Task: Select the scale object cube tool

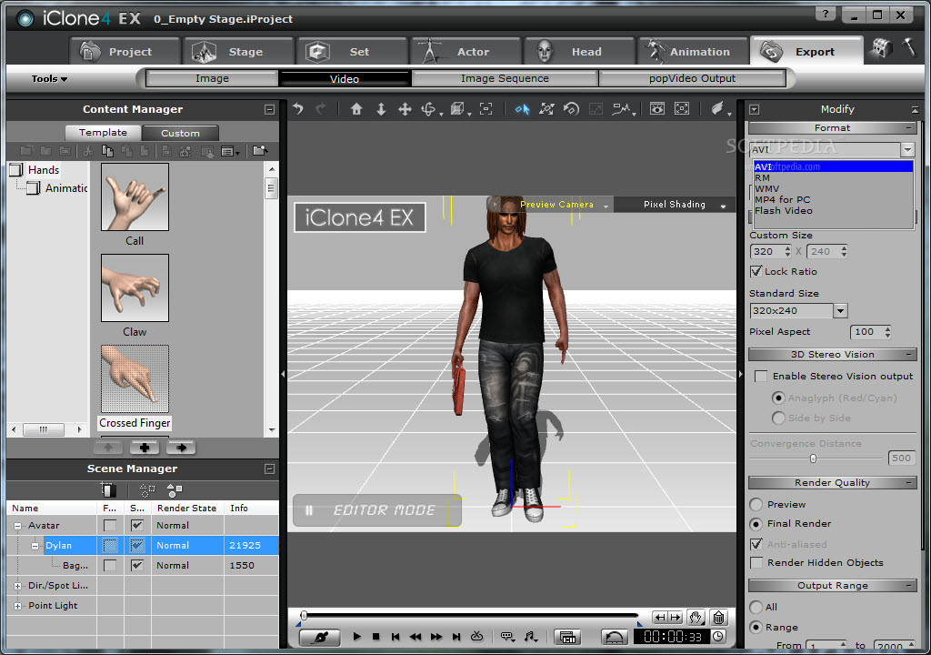Action: coord(457,109)
